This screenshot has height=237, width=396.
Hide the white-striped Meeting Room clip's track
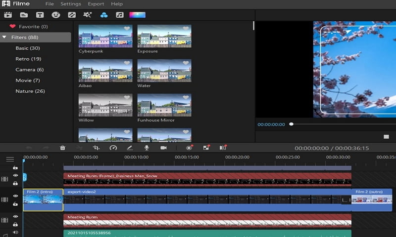click(15, 216)
